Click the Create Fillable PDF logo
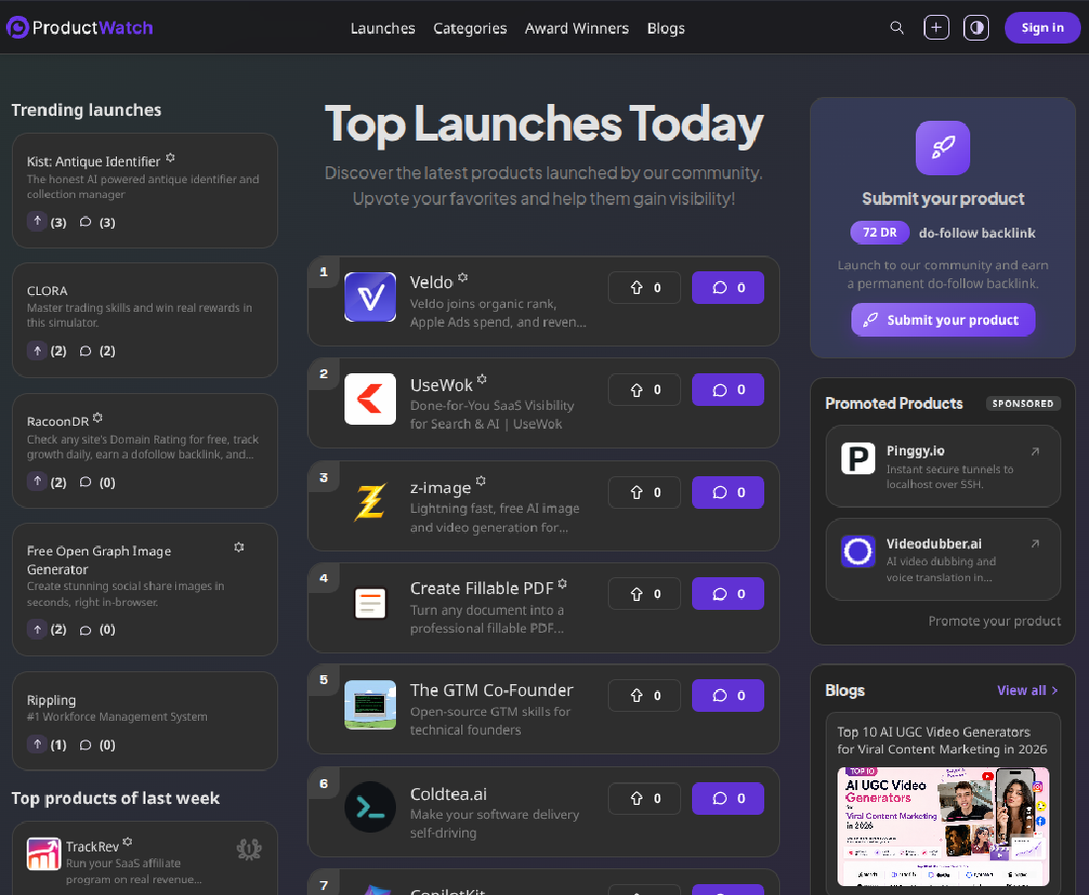This screenshot has width=1089, height=895. point(370,603)
